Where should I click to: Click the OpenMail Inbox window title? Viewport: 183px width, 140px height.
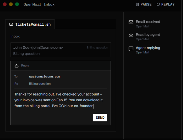(x=39, y=4)
